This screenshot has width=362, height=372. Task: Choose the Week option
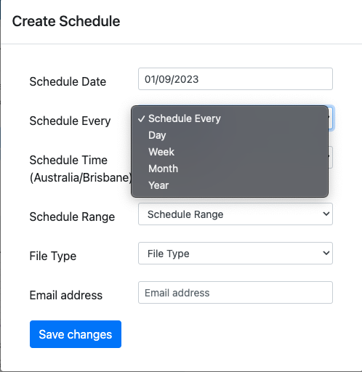[230, 152]
